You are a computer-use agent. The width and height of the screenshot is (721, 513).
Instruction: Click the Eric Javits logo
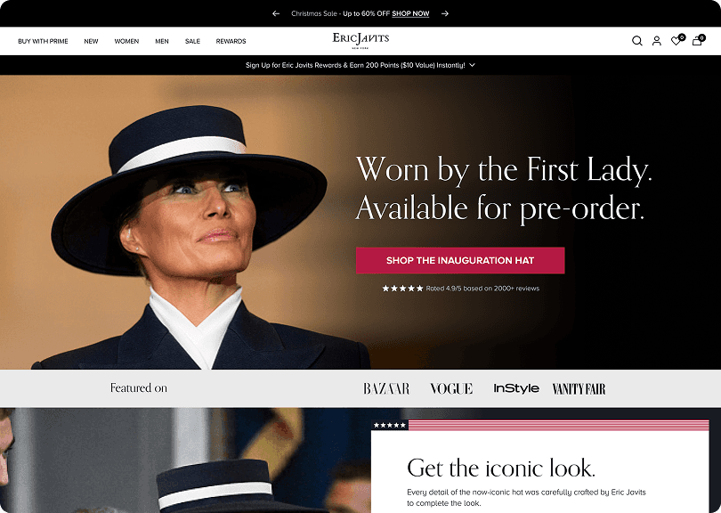(x=360, y=40)
